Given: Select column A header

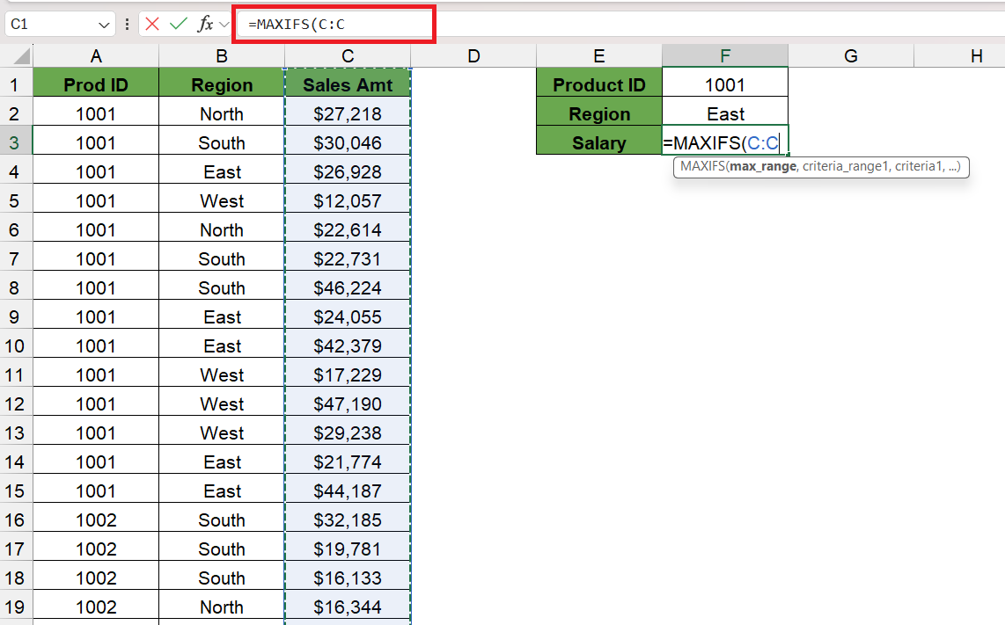Looking at the screenshot, I should (96, 56).
